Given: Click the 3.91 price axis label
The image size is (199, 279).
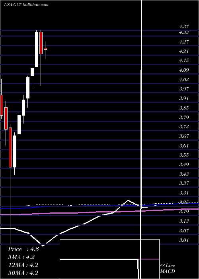Looking at the screenshot, I should coord(184,98).
